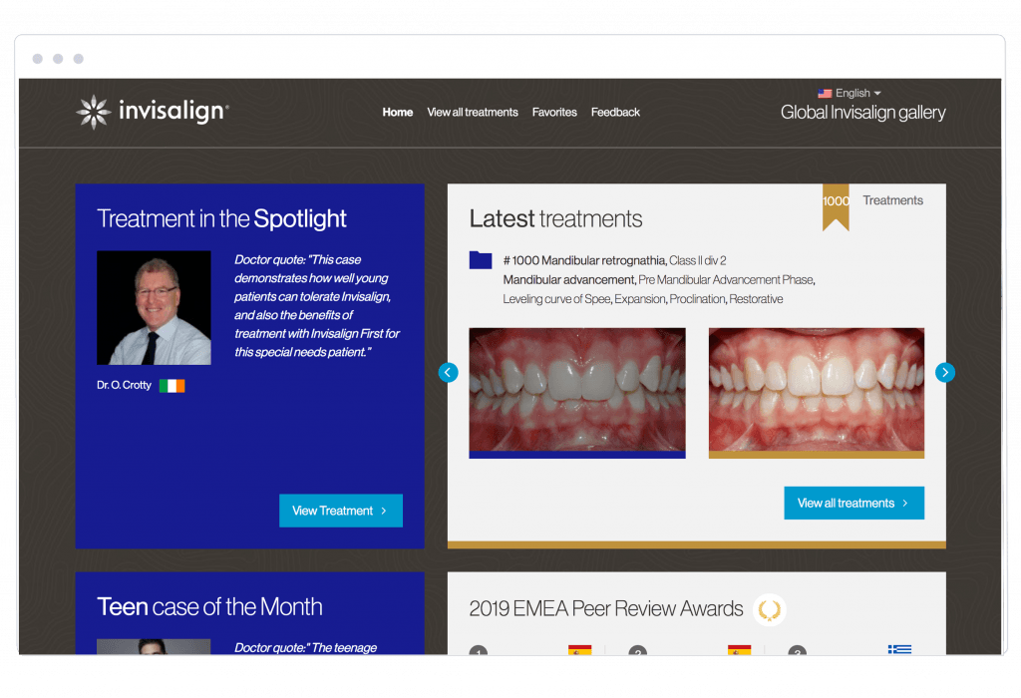
Task: Open Dr. O. Crotty's portrait photo
Action: tap(154, 307)
